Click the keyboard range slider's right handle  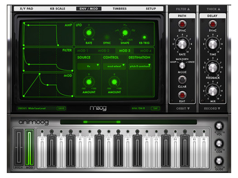pyautogui.click(x=118, y=122)
